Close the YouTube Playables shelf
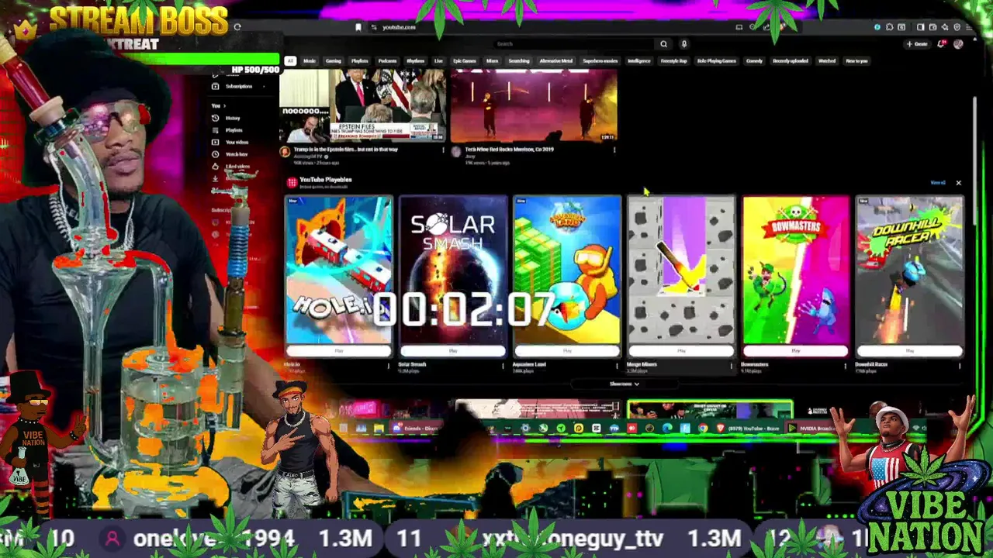Image resolution: width=993 pixels, height=558 pixels. [x=958, y=183]
